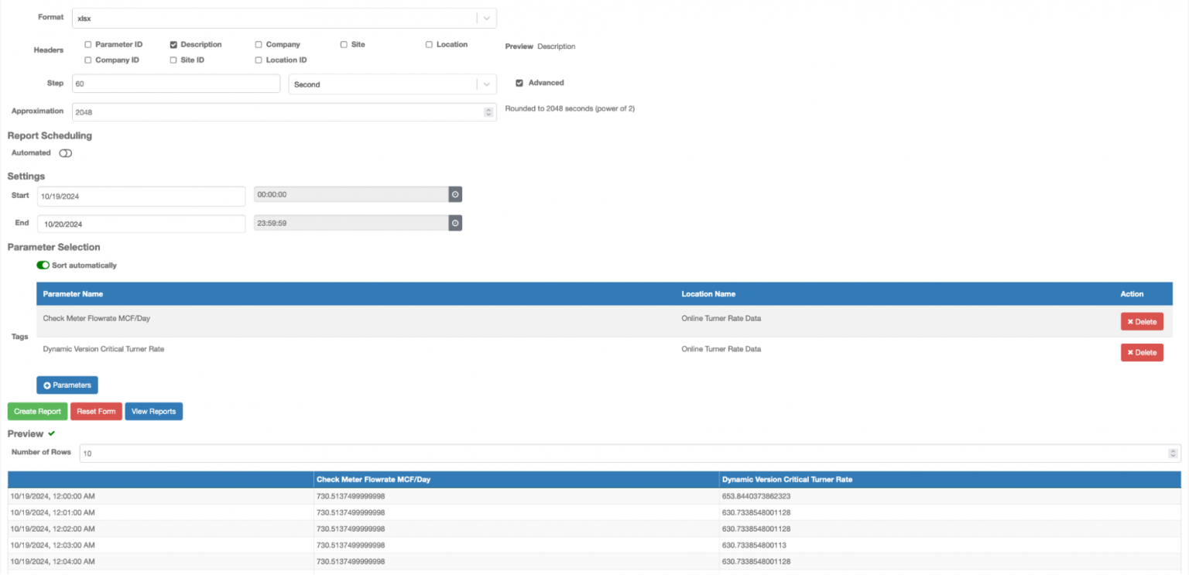Click the clock icon beside the end time field

click(455, 223)
